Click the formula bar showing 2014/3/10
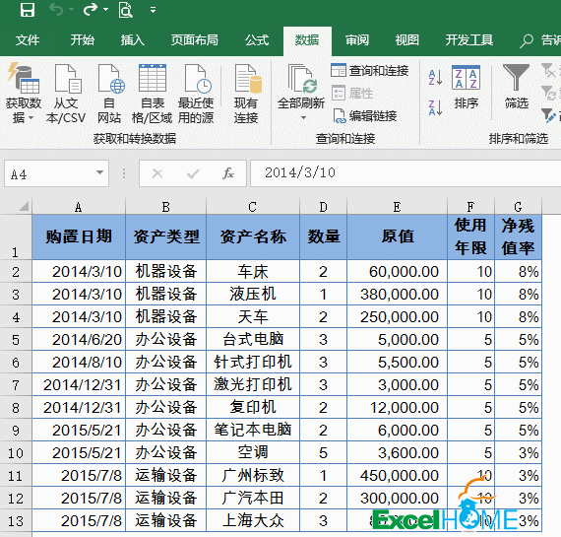561x537 pixels. coord(405,173)
